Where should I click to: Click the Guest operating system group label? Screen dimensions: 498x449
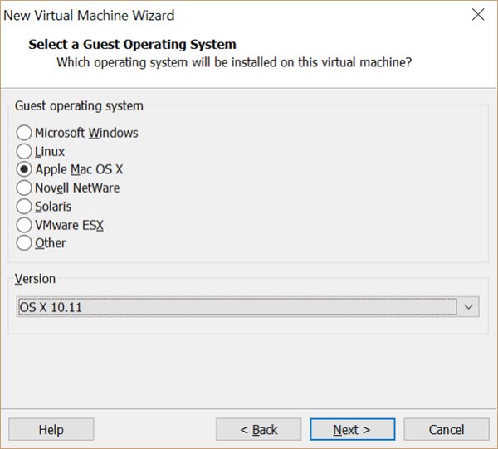pos(80,105)
